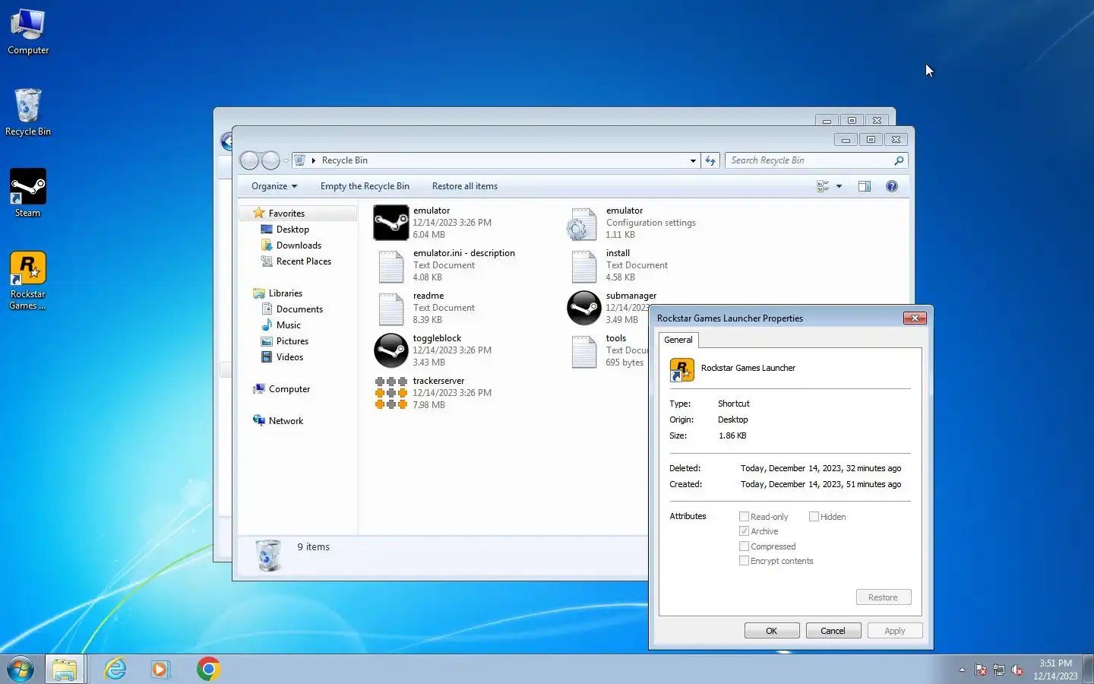Click the Windows Start orb
Viewport: 1094px width, 684px height.
[21, 670]
